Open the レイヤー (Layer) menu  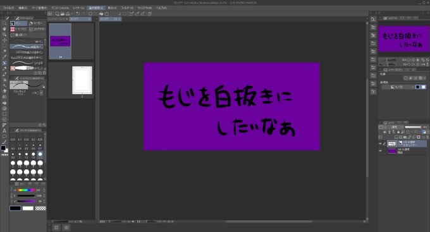(78, 8)
